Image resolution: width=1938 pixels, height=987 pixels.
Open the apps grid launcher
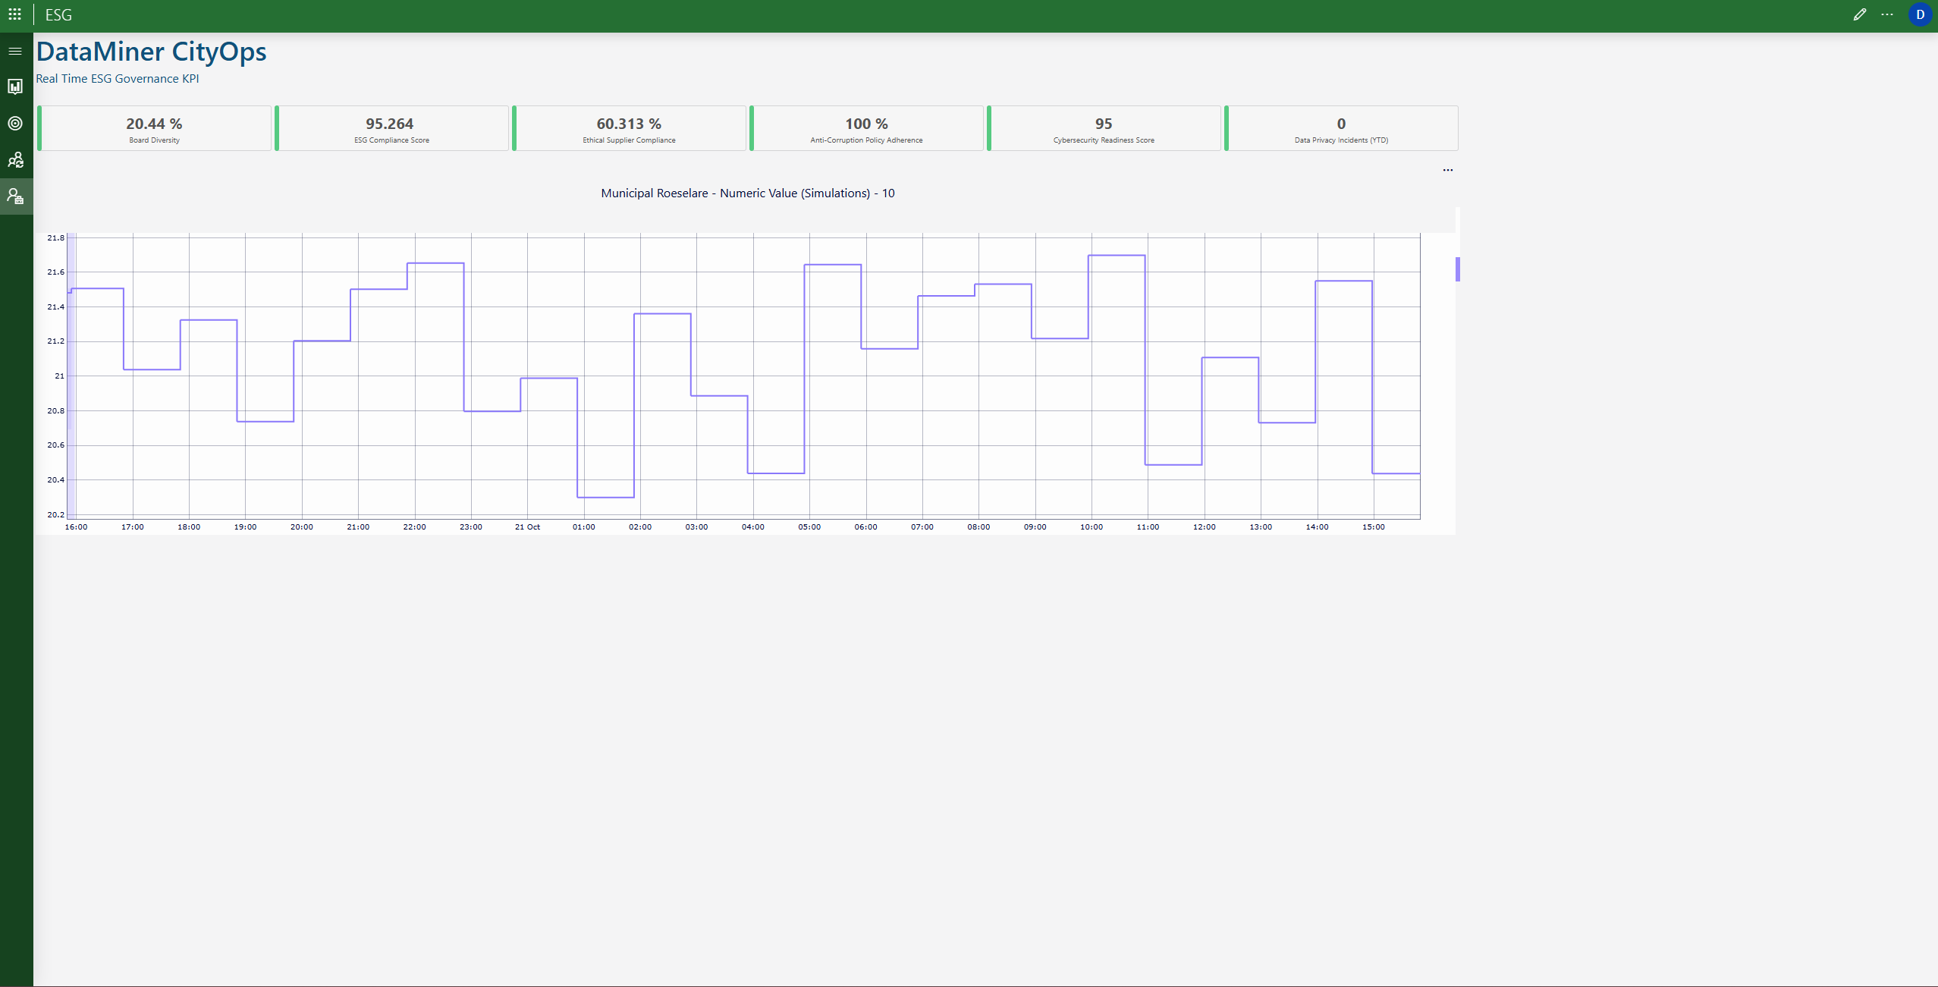(x=14, y=14)
